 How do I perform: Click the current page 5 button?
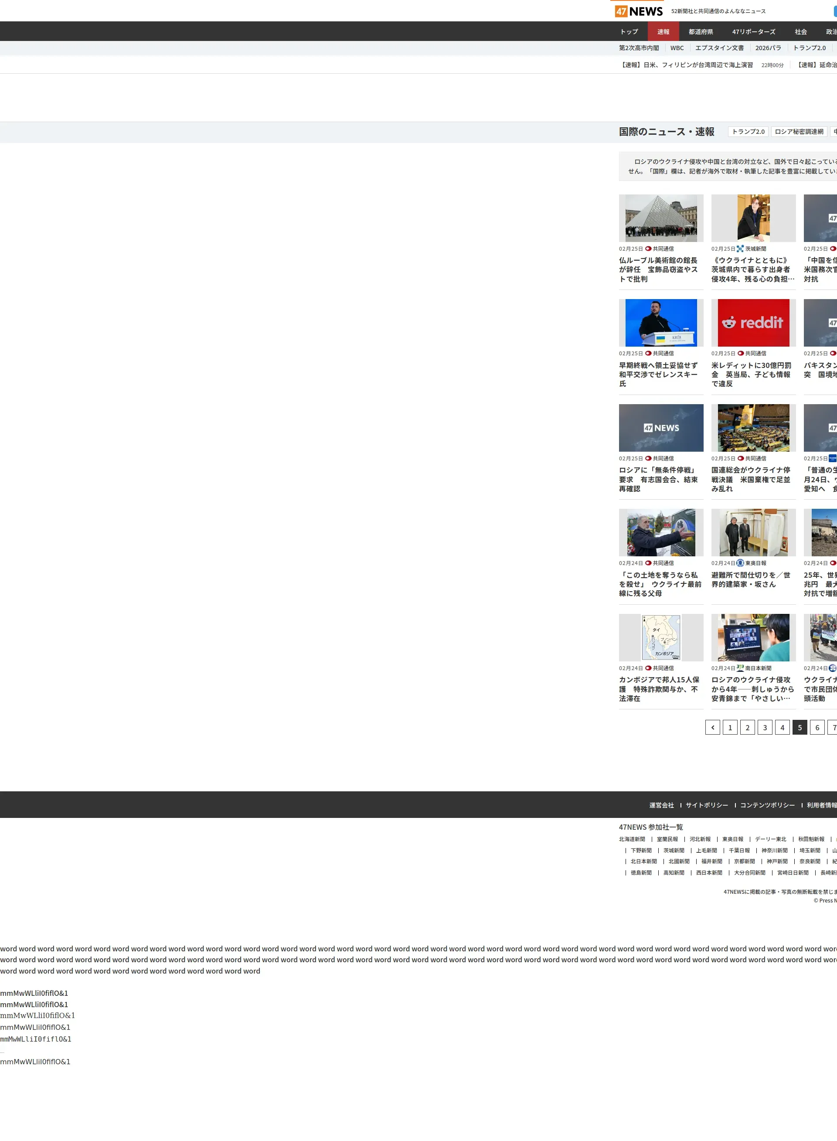point(800,728)
